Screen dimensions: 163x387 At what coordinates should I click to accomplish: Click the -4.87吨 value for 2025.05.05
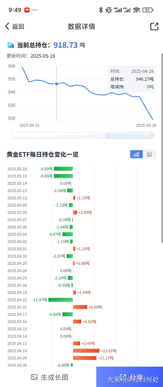tap(55, 234)
